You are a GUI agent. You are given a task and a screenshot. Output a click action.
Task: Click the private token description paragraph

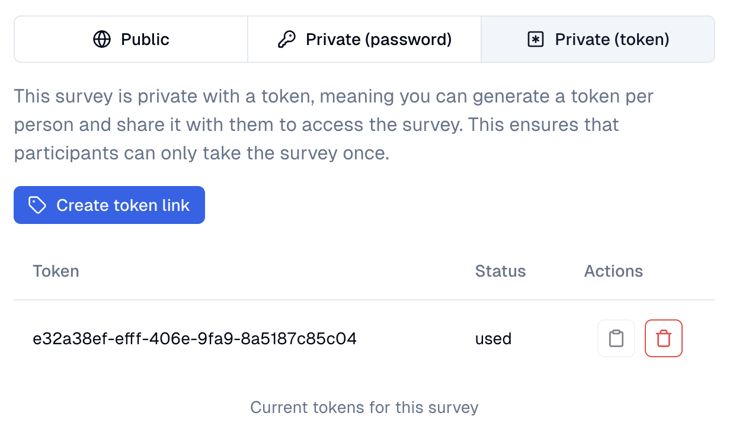point(334,125)
